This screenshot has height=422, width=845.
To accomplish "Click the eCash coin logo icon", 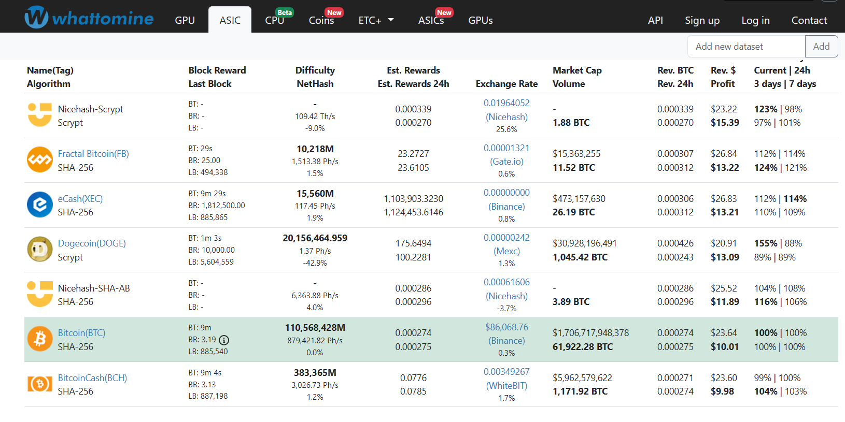I will [40, 205].
